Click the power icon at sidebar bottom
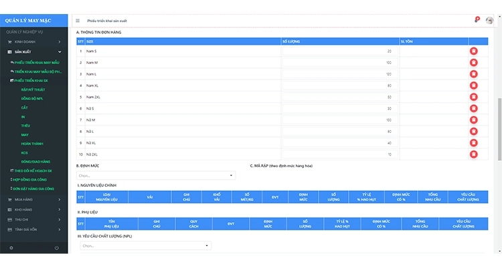Screen dimensions: 502x267 tap(57, 248)
